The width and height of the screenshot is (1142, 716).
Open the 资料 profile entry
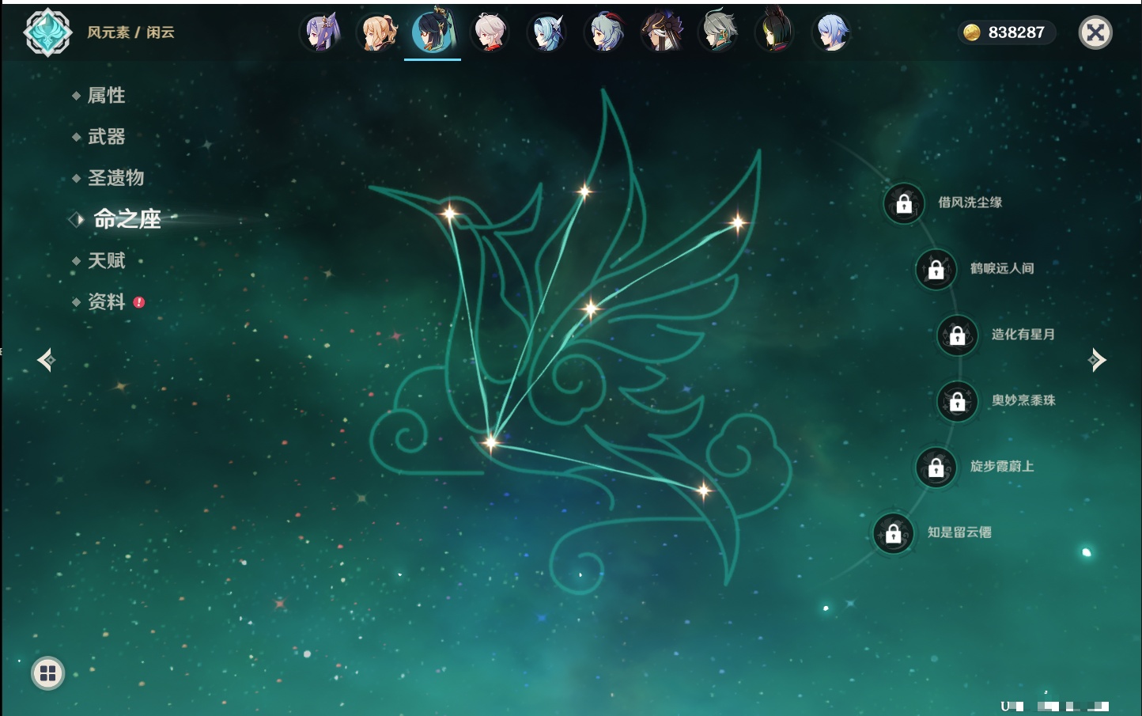point(106,302)
